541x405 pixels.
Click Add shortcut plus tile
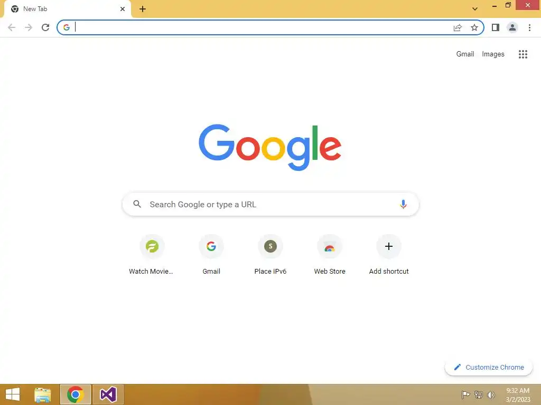tap(389, 255)
